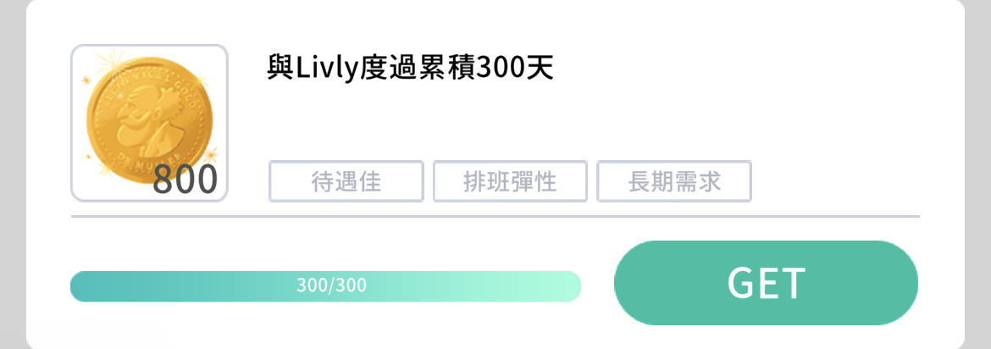
Task: Click the gray background left of the card
Action: (13, 174)
